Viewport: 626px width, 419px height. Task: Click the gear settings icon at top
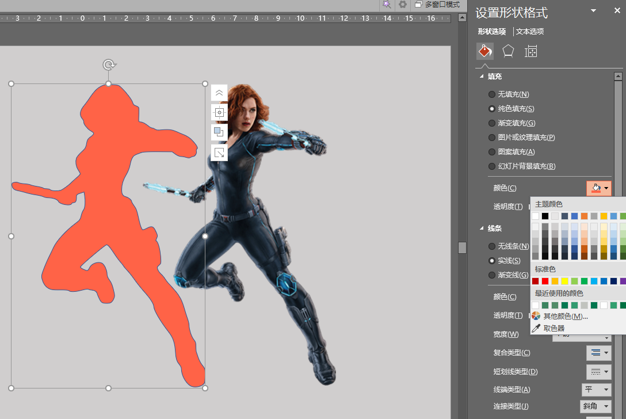tap(403, 5)
